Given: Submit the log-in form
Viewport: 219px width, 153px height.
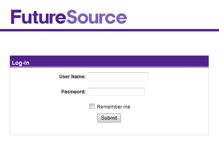Looking at the screenshot, I should tap(109, 118).
